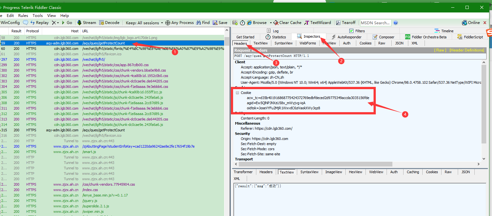Viewport: 492px width, 216px height.
Task: Open the Edit menu
Action: pos(10,15)
